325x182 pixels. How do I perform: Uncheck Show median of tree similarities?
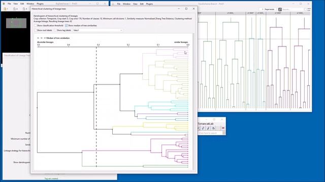coord(67,25)
